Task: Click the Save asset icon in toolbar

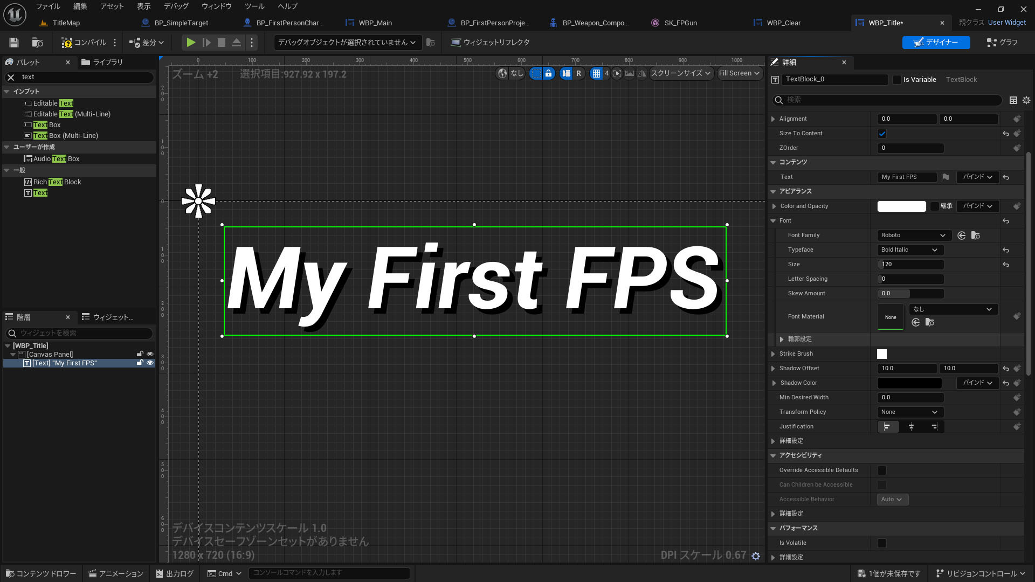Action: (x=14, y=43)
